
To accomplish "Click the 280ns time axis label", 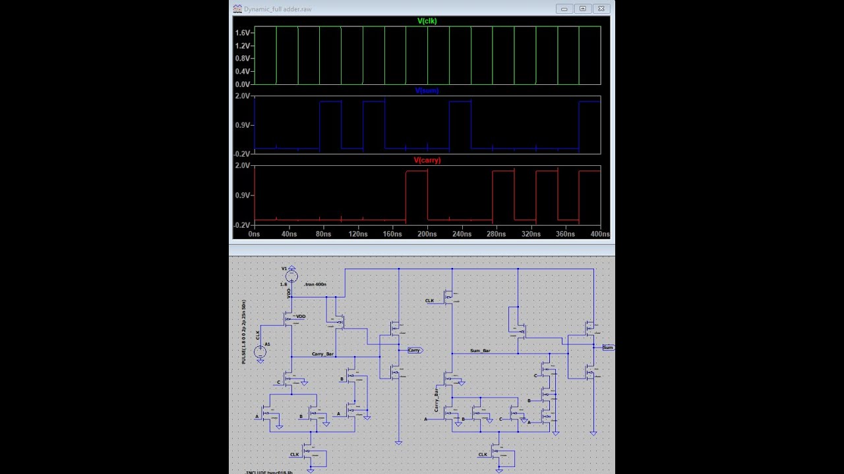I will [497, 234].
